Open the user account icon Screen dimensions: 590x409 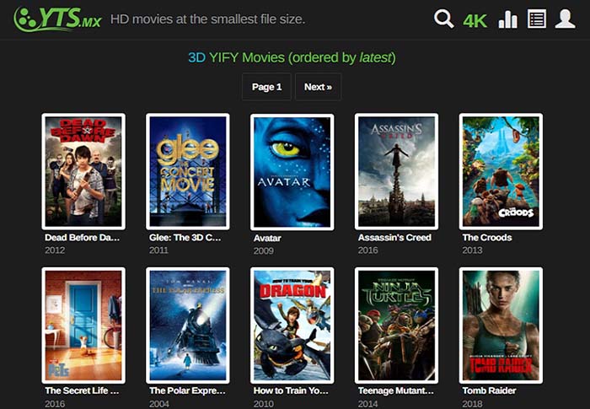pos(566,19)
